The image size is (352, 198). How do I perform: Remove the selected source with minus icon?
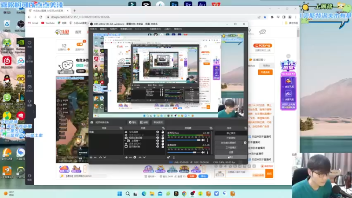coord(130,158)
